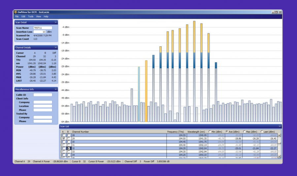Click the Channel Number column header
Viewport: 297px width, 176px height.
point(80,132)
